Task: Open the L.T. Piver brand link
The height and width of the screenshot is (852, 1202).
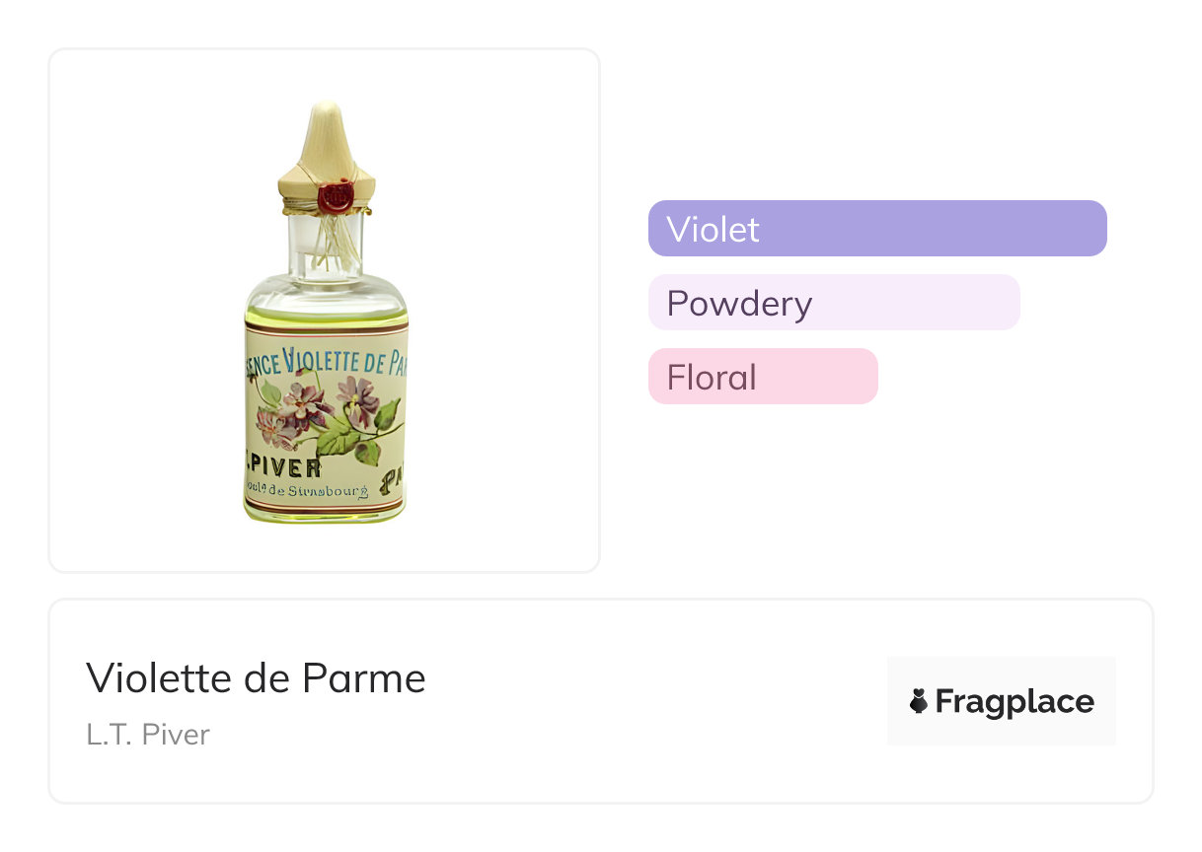Action: pos(148,735)
